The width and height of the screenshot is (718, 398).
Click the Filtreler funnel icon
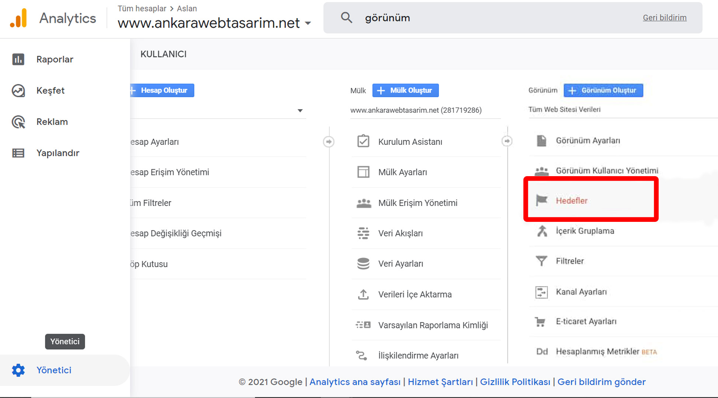tap(541, 261)
